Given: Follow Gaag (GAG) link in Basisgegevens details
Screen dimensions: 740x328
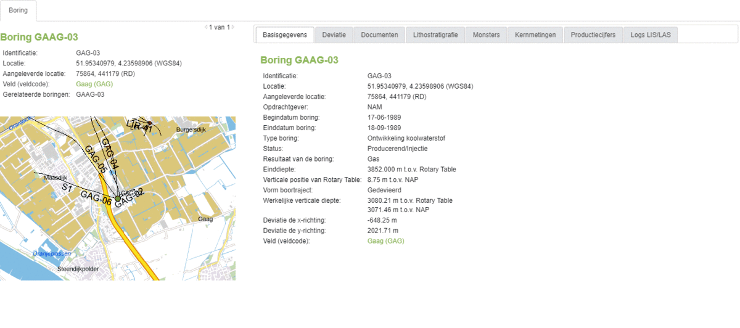Looking at the screenshot, I should [385, 241].
